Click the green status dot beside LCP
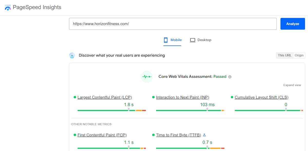 coord(75,97)
